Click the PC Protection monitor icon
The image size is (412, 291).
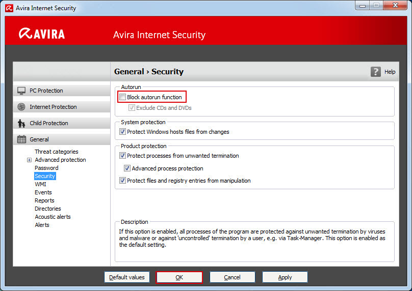(21, 91)
